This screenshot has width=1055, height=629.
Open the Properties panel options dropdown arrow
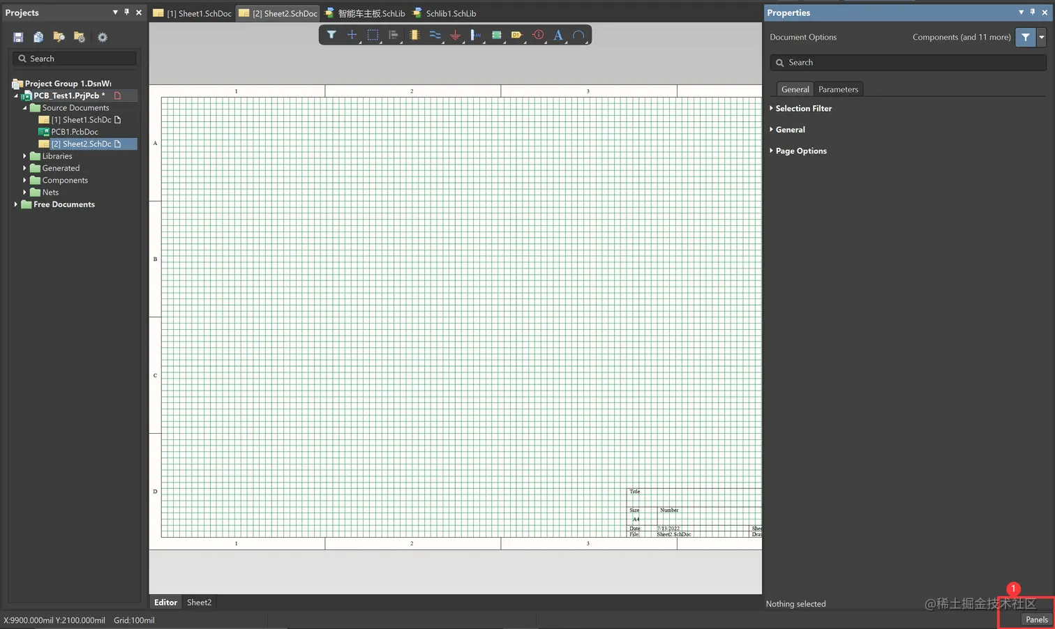tap(1021, 13)
